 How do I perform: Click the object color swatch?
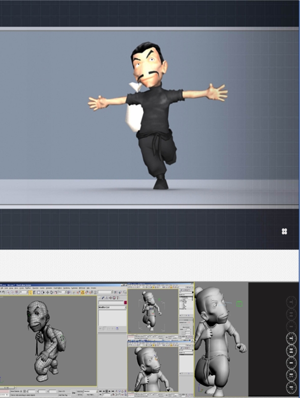point(125,302)
